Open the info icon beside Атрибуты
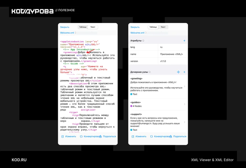The height and width of the screenshot is (168, 246). coord(143,41)
